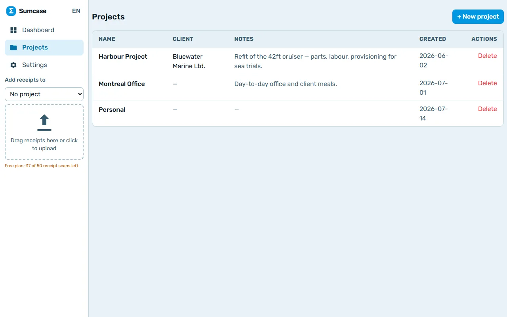507x317 pixels.
Task: Click the upload arrow icon
Action: click(x=44, y=123)
